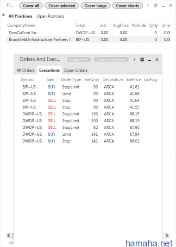Screen dimensions: 176x247
Task: Sort positions by Qnty column header
Action: [153, 25]
